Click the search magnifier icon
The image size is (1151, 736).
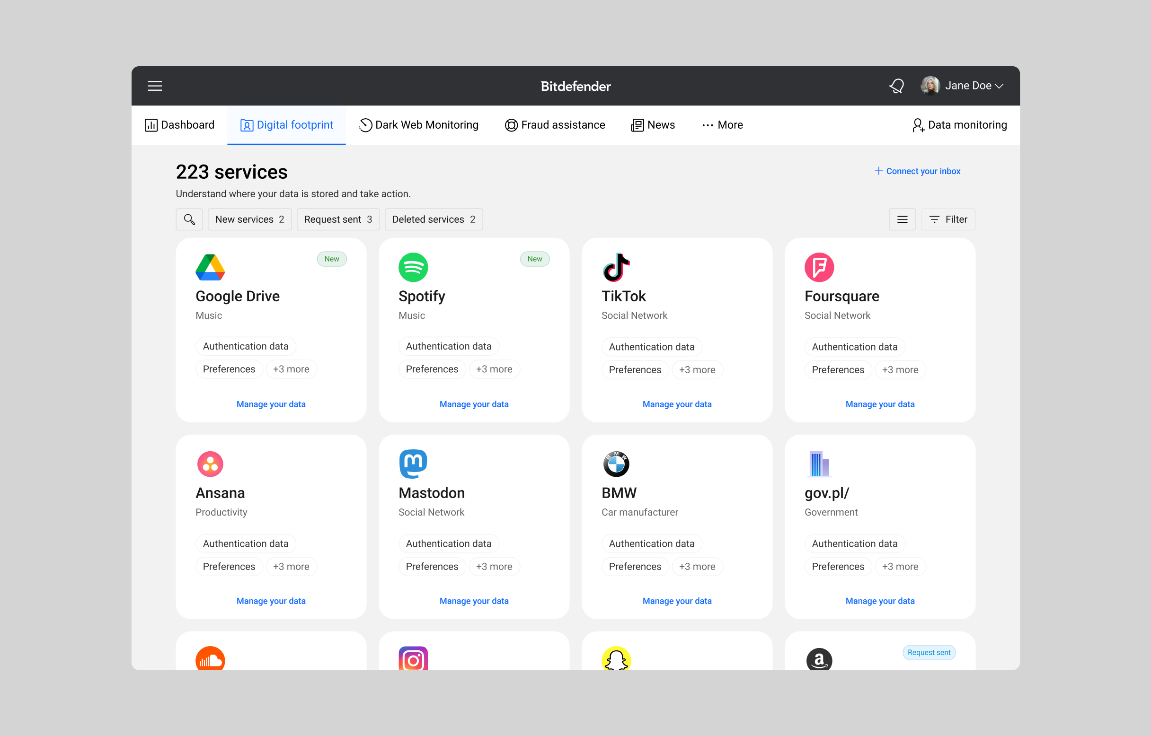(189, 219)
